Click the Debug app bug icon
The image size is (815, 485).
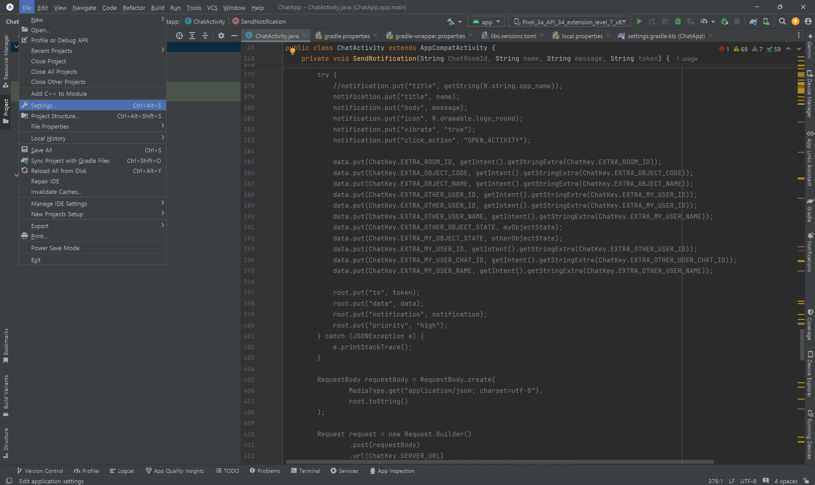tap(678, 21)
